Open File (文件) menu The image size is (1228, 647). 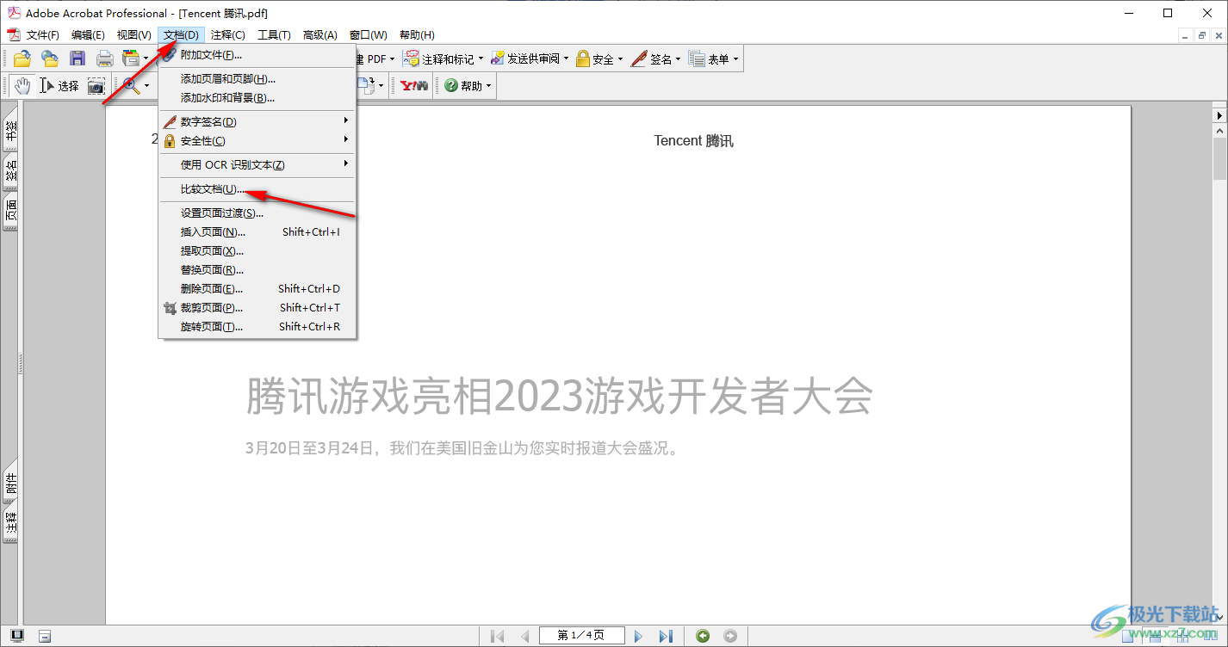[x=43, y=35]
